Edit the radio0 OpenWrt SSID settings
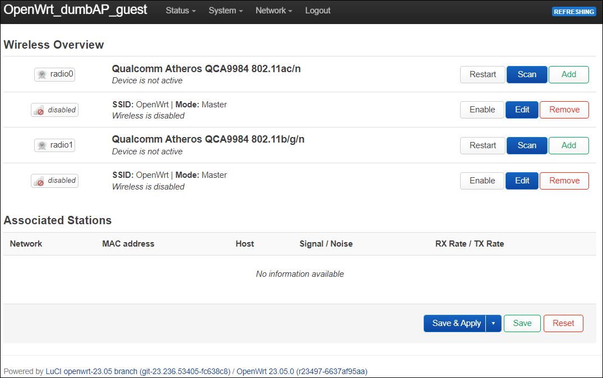603x378 pixels. click(x=522, y=110)
